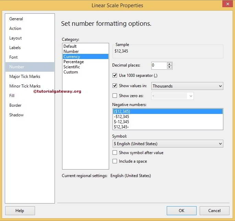Open the Thousands dropdown
The image size is (235, 221).
[x=187, y=86]
